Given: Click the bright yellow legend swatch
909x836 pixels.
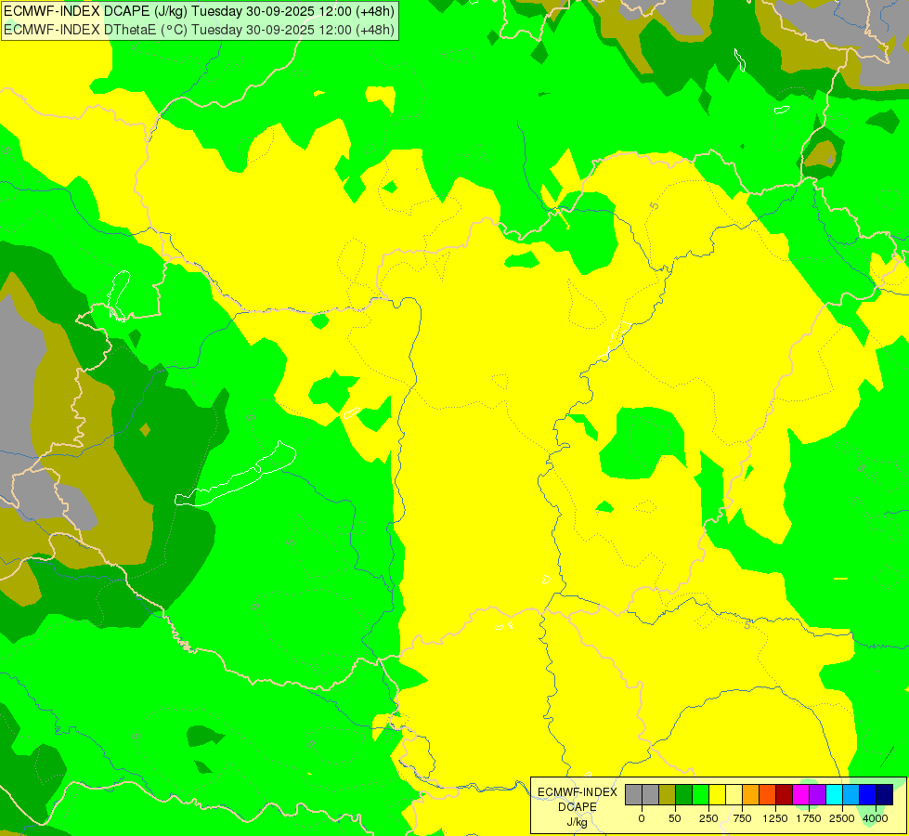Looking at the screenshot, I should pos(717,794).
